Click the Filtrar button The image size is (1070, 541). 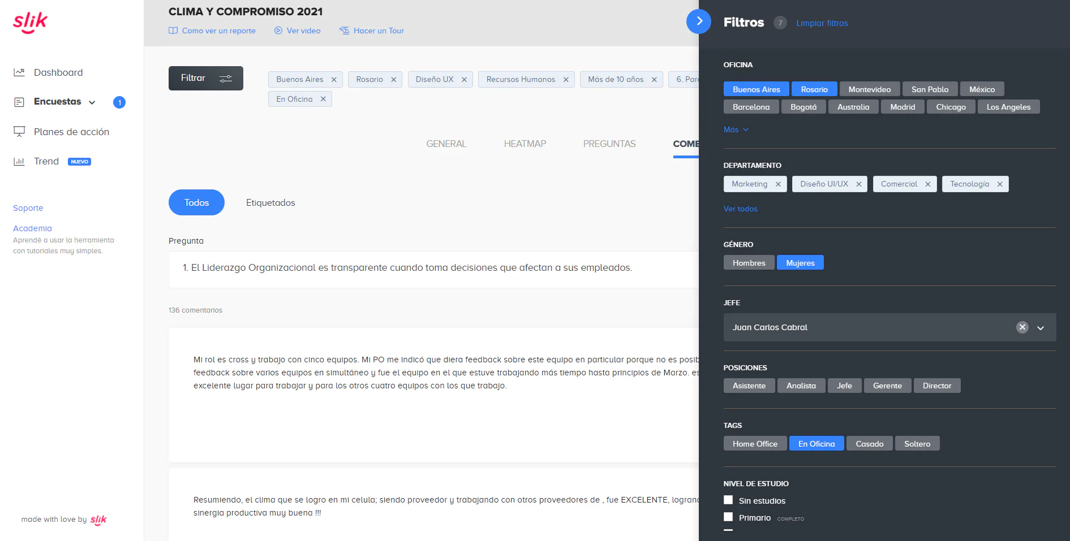click(x=206, y=78)
